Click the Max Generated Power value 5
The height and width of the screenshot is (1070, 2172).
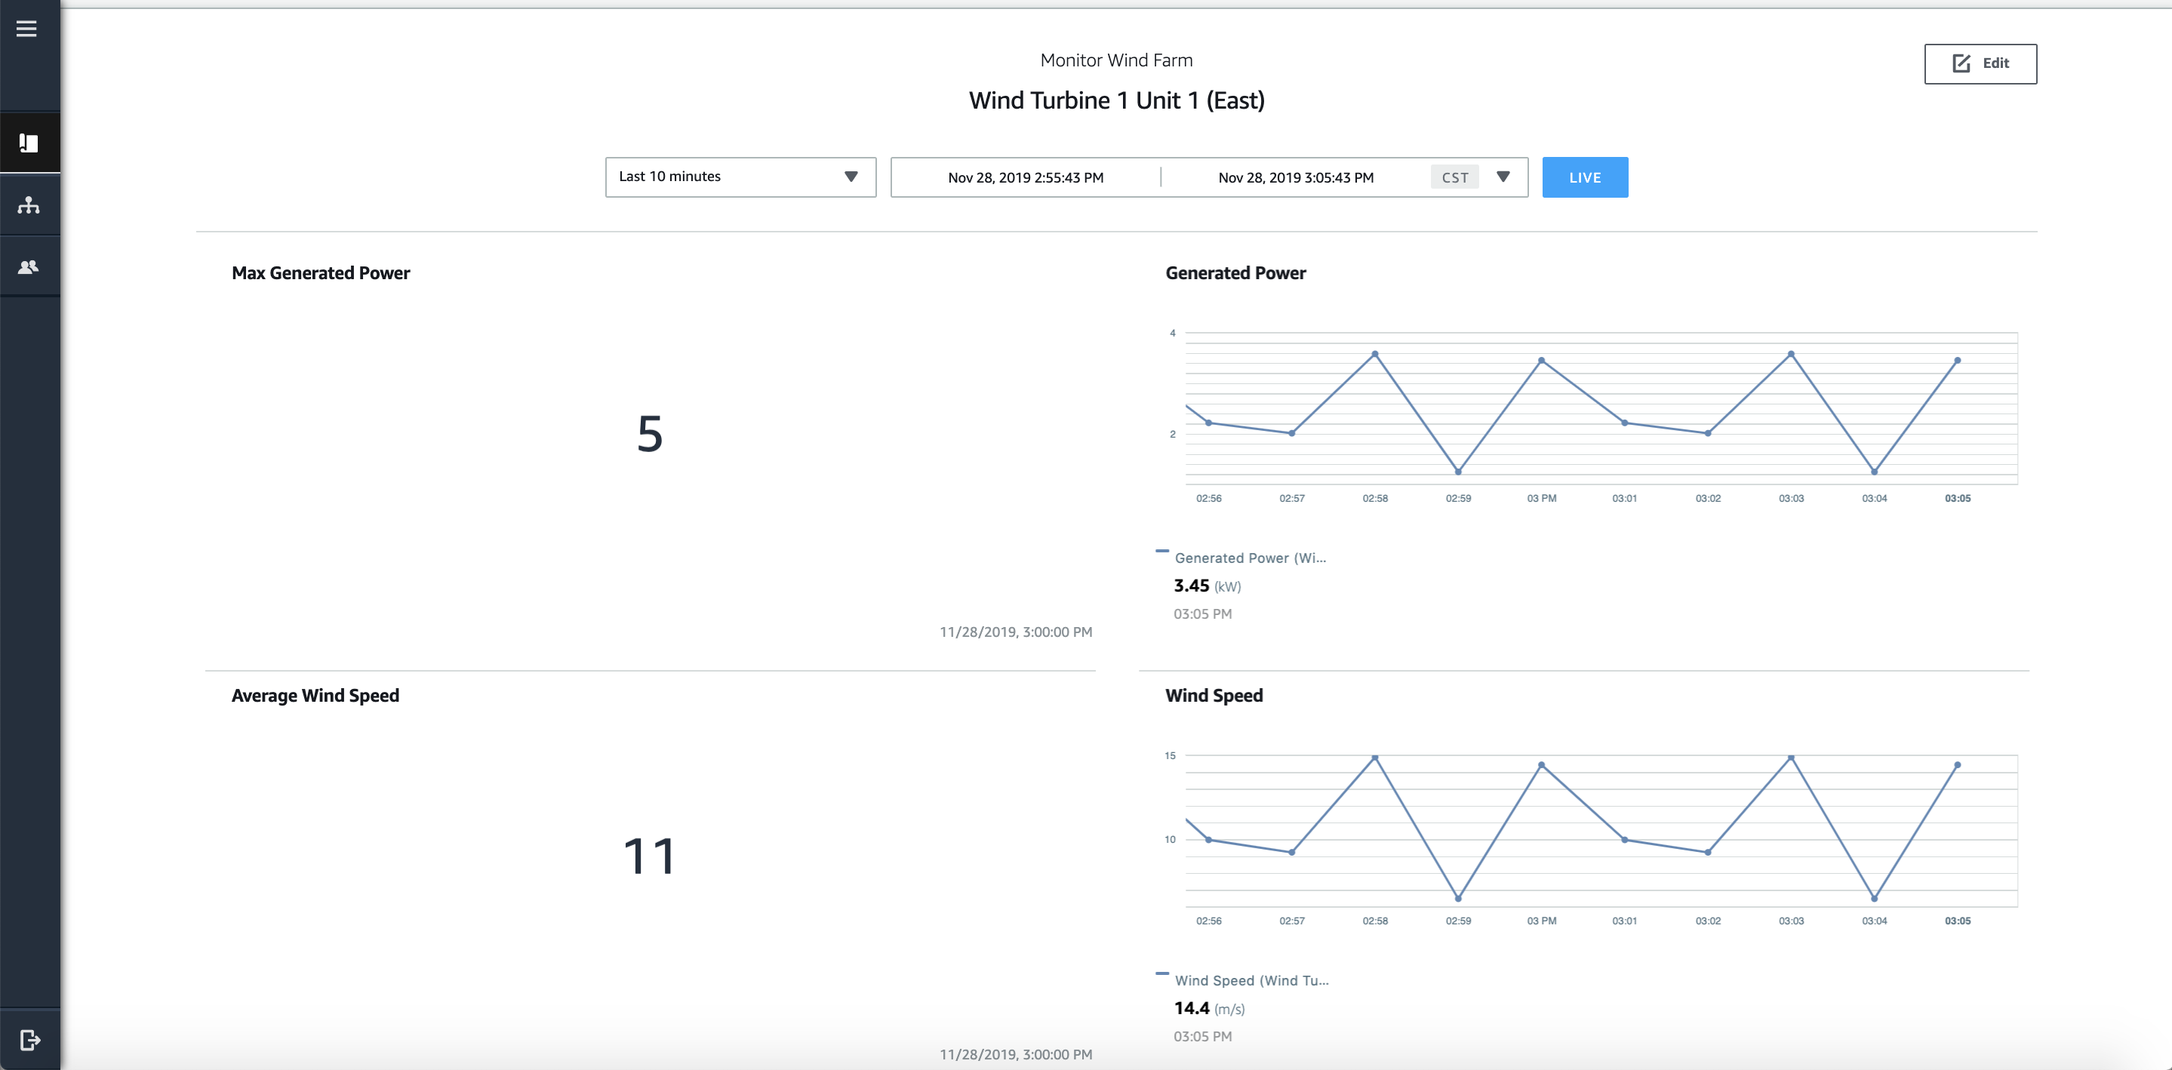point(649,434)
